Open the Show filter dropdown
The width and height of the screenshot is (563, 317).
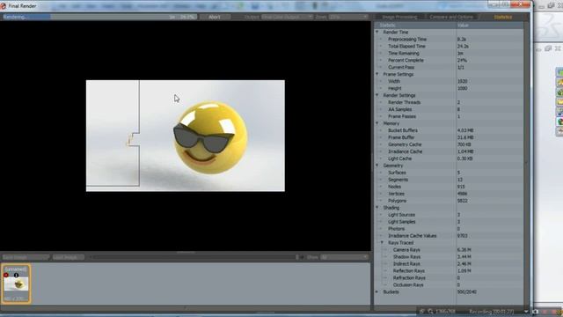click(344, 257)
